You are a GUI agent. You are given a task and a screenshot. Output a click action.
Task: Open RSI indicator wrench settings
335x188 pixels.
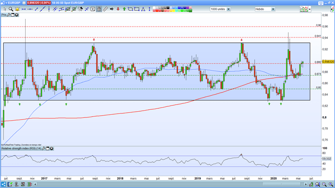(43, 148)
